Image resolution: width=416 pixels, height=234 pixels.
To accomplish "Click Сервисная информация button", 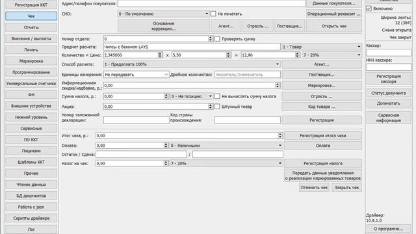I will (389, 118).
